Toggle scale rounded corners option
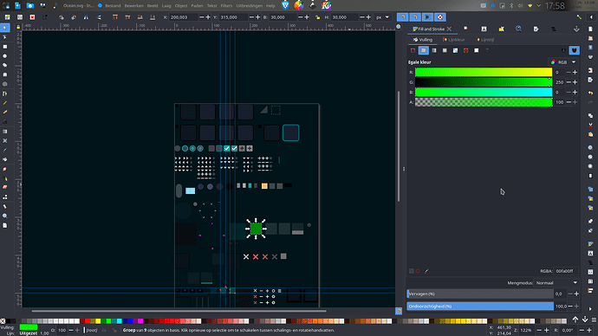The width and height of the screenshot is (598, 336). click(x=415, y=17)
